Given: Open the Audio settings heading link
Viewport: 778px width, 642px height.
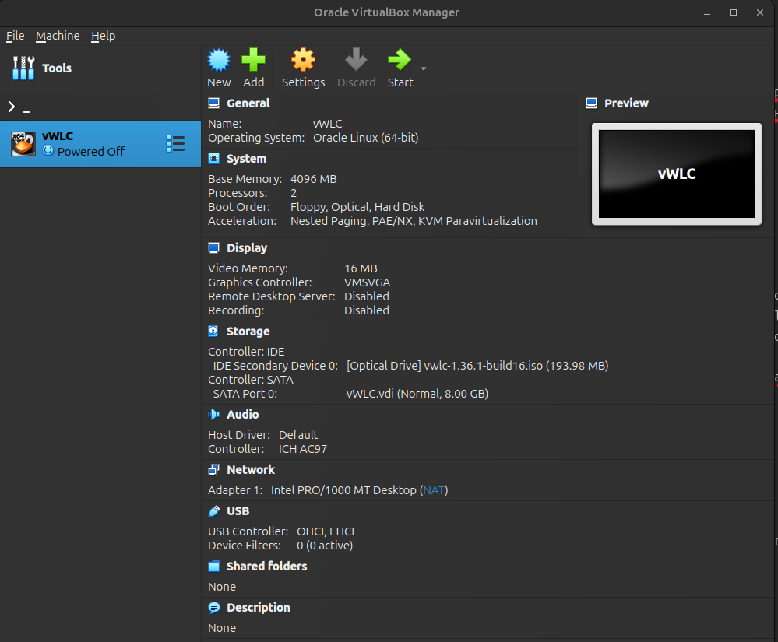Looking at the screenshot, I should coord(243,415).
